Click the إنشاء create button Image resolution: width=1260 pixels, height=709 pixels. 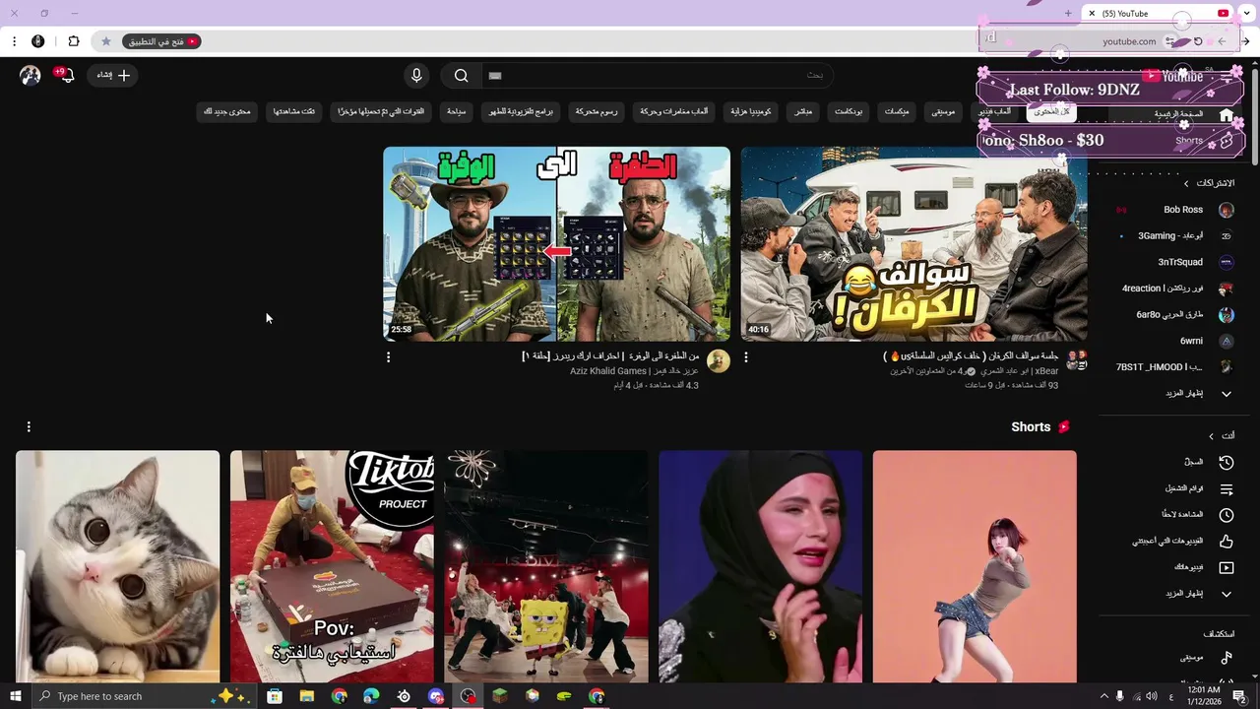(113, 75)
